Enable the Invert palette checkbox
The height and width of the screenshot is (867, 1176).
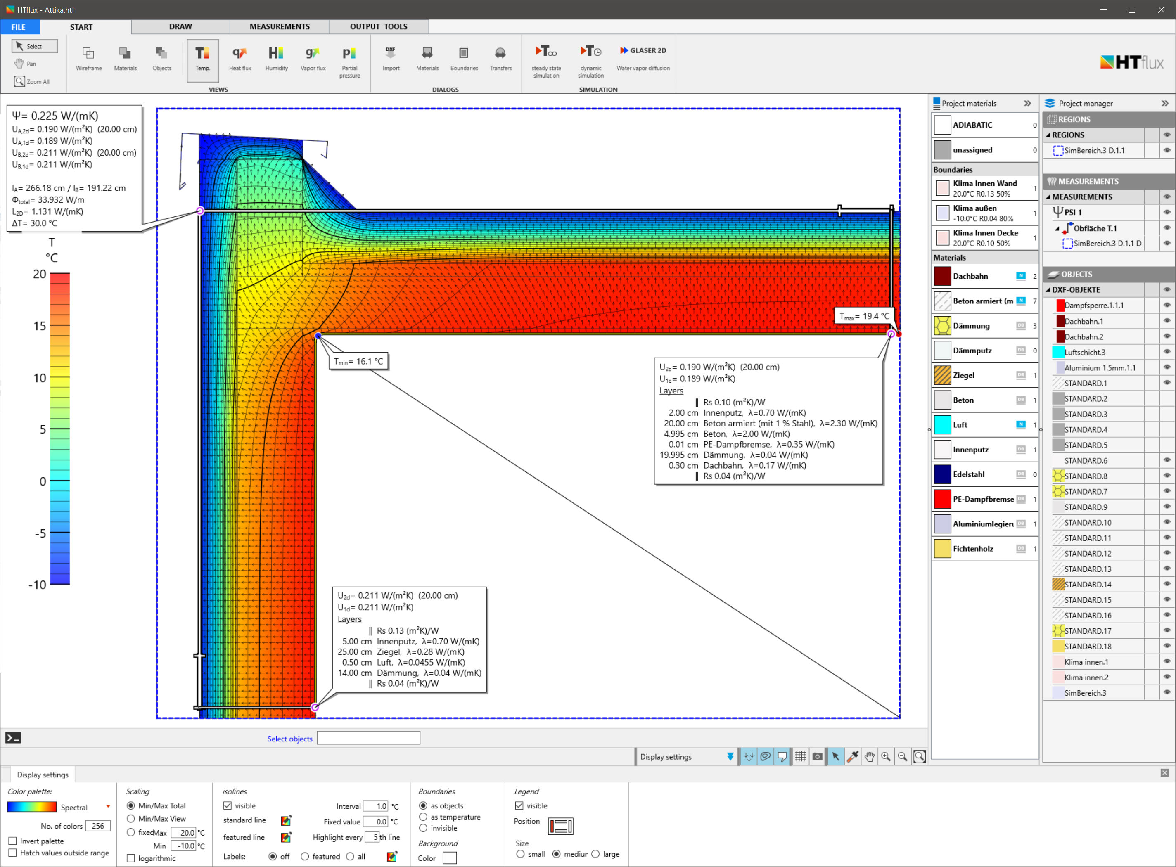point(13,841)
